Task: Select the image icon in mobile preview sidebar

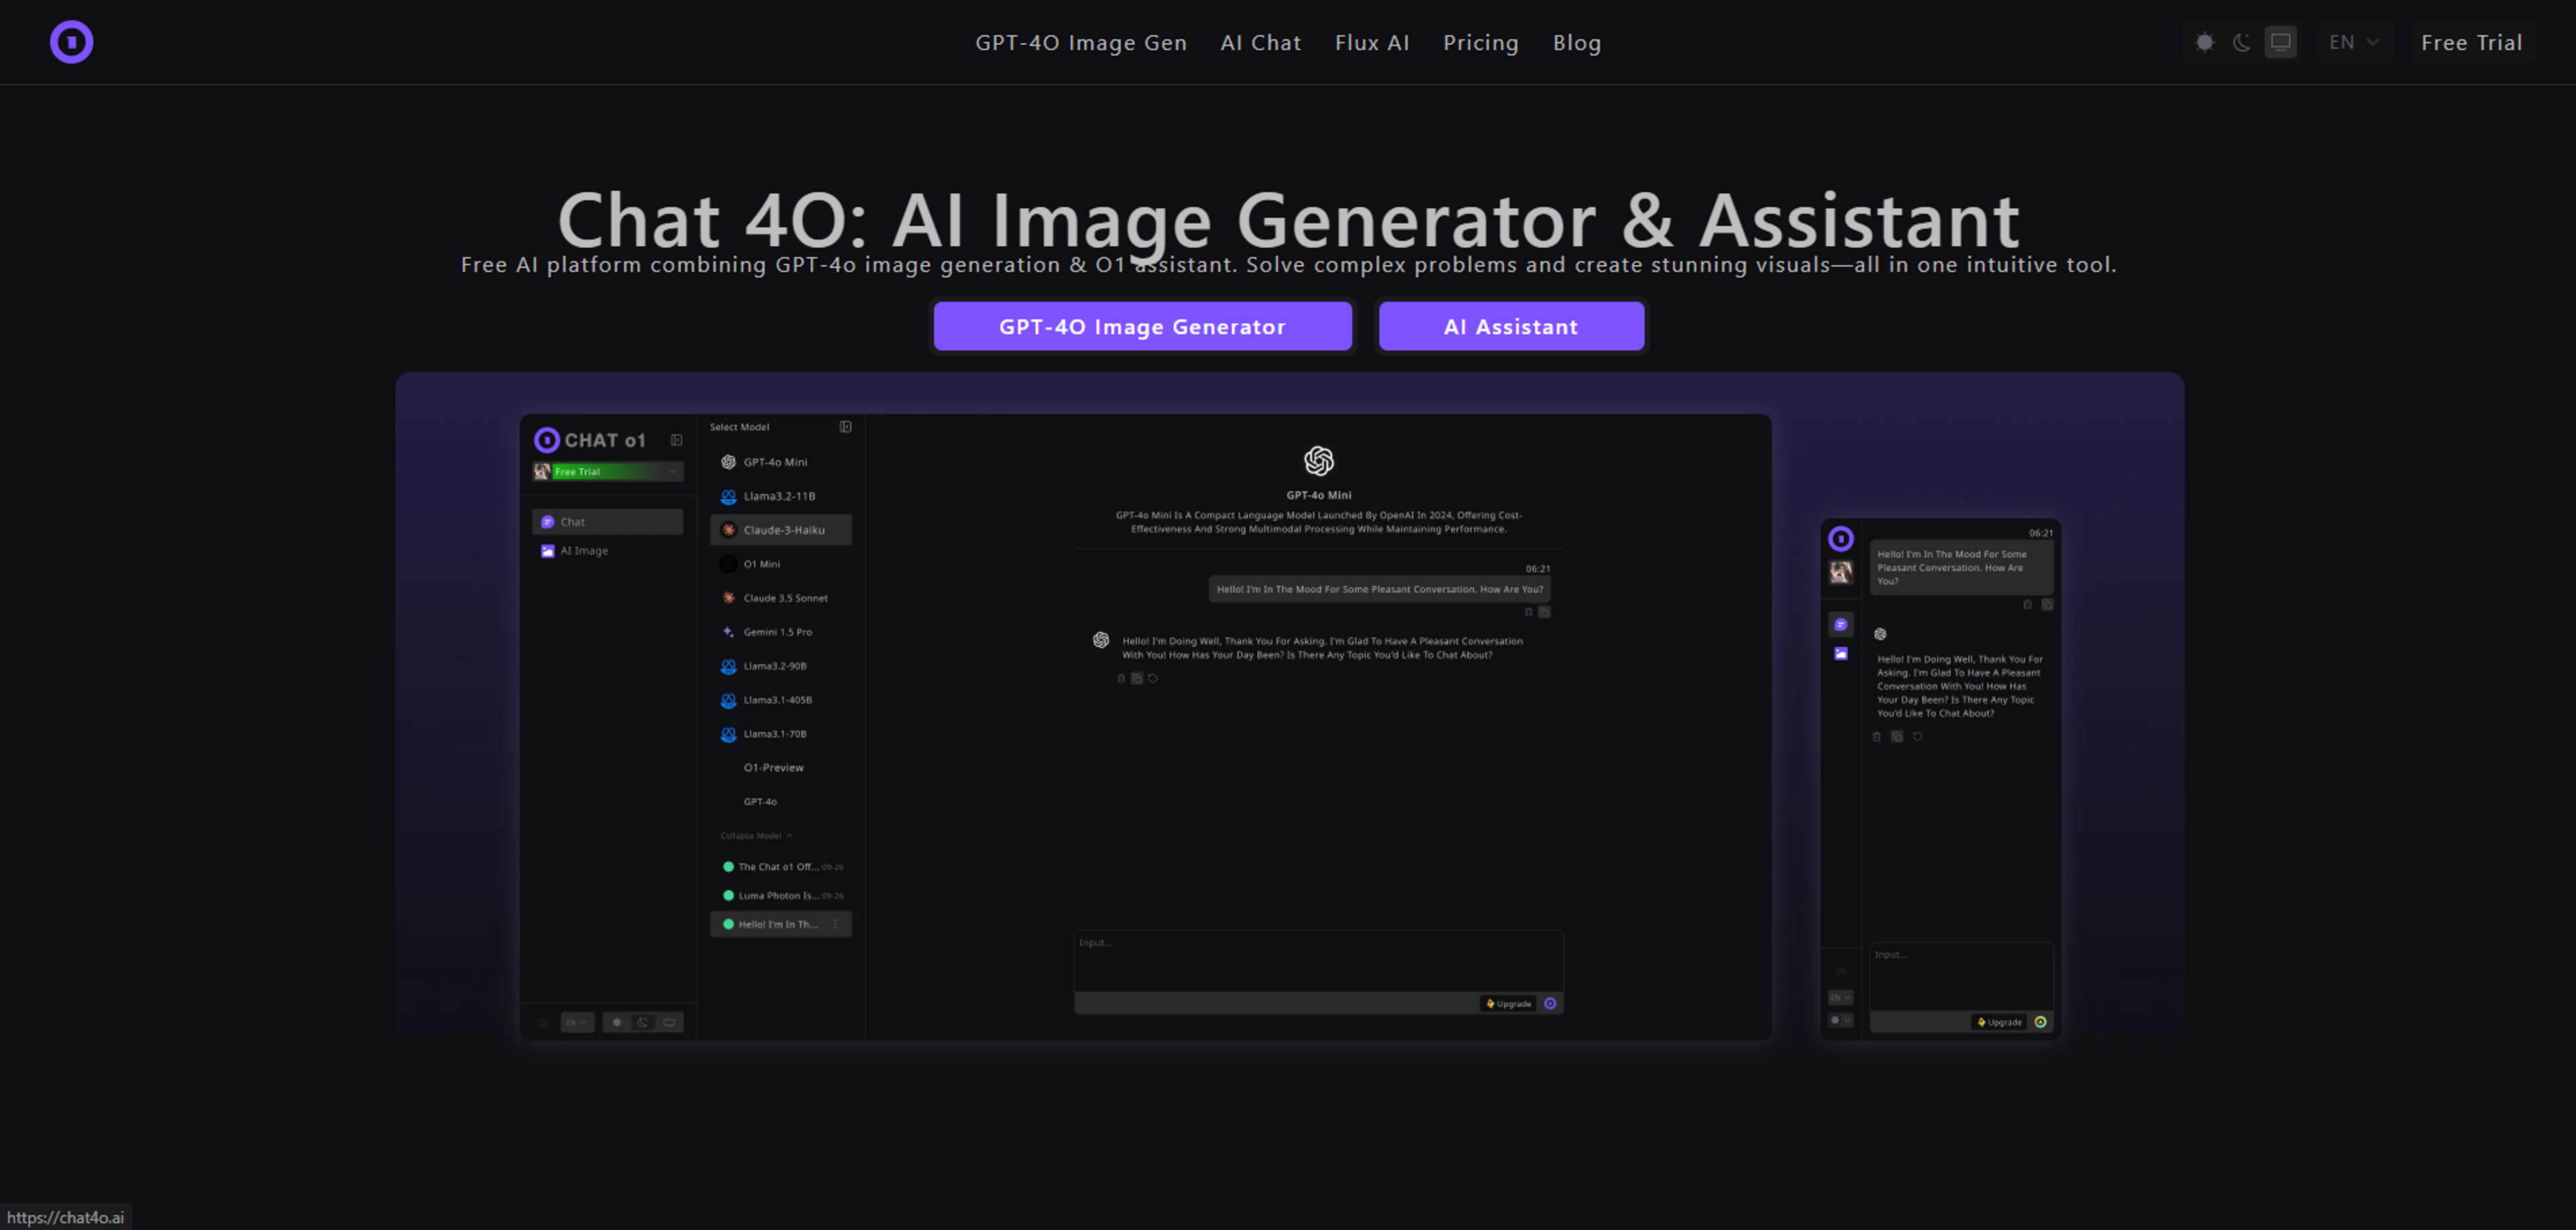Action: point(1840,654)
